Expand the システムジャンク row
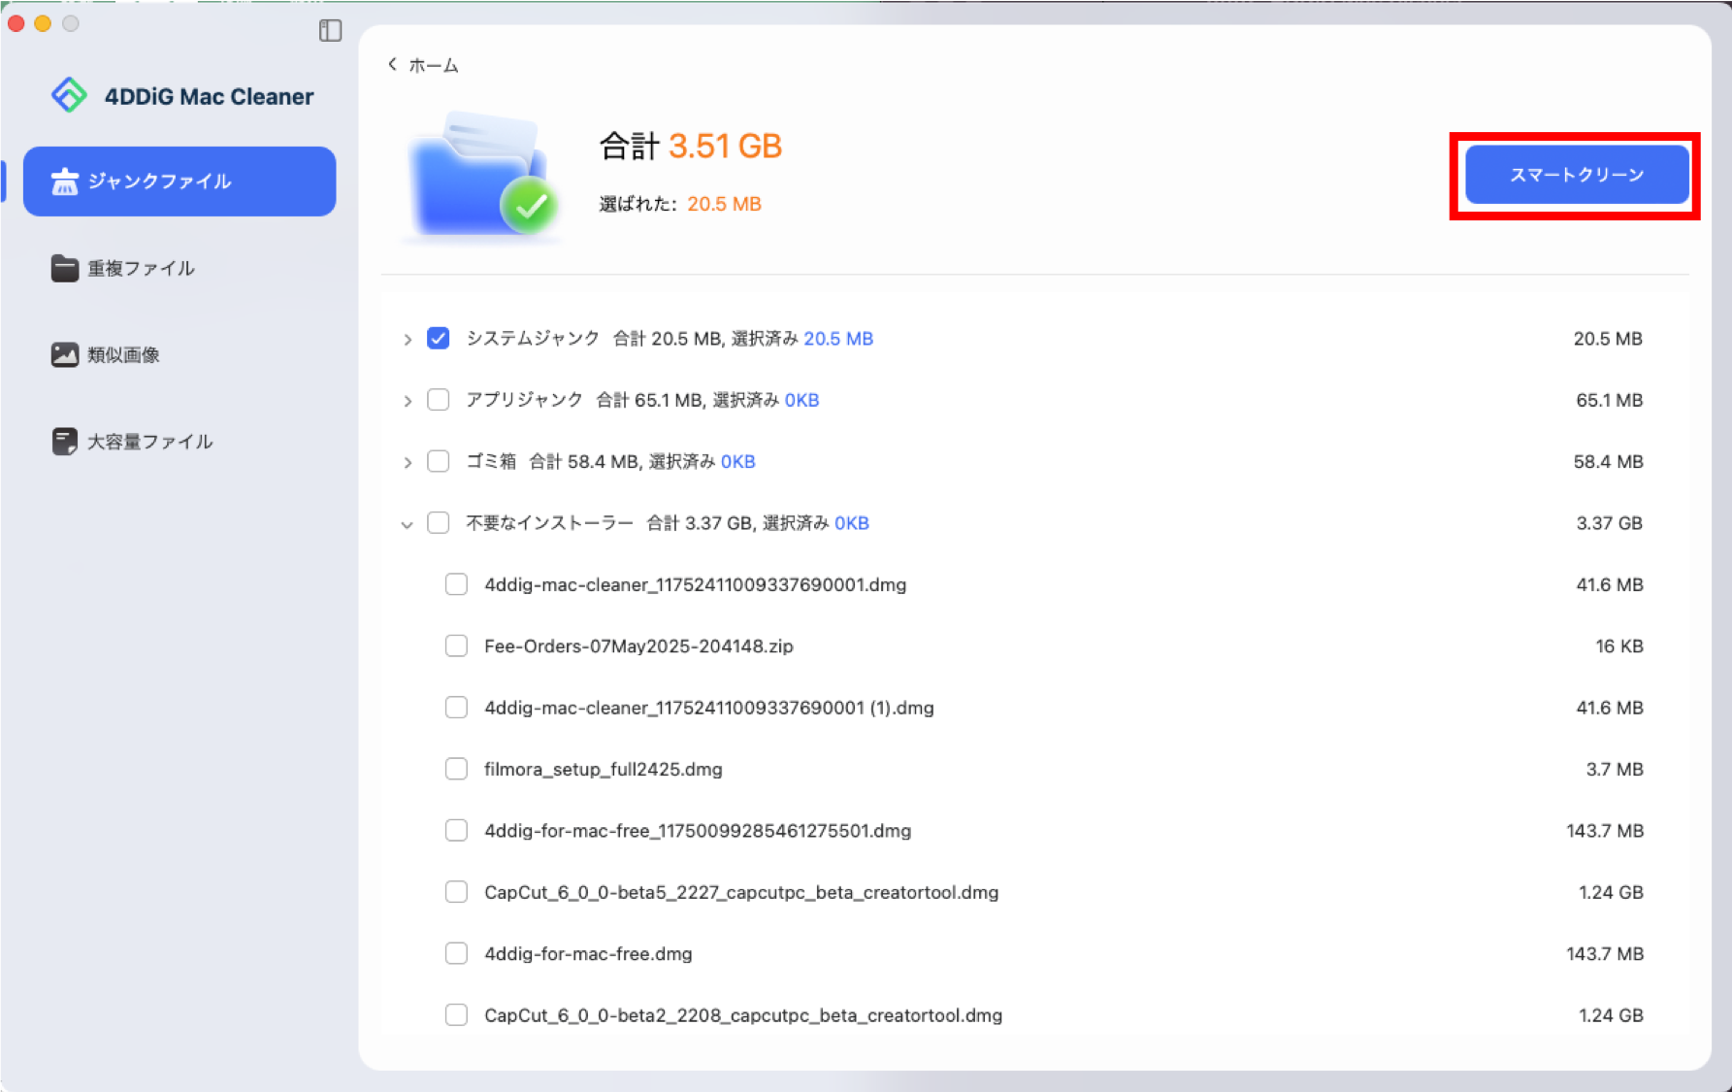Viewport: 1732px width, 1092px height. pos(408,339)
